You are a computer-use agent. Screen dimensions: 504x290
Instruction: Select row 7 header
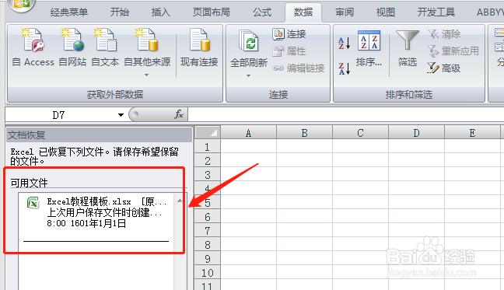pyautogui.click(x=208, y=231)
